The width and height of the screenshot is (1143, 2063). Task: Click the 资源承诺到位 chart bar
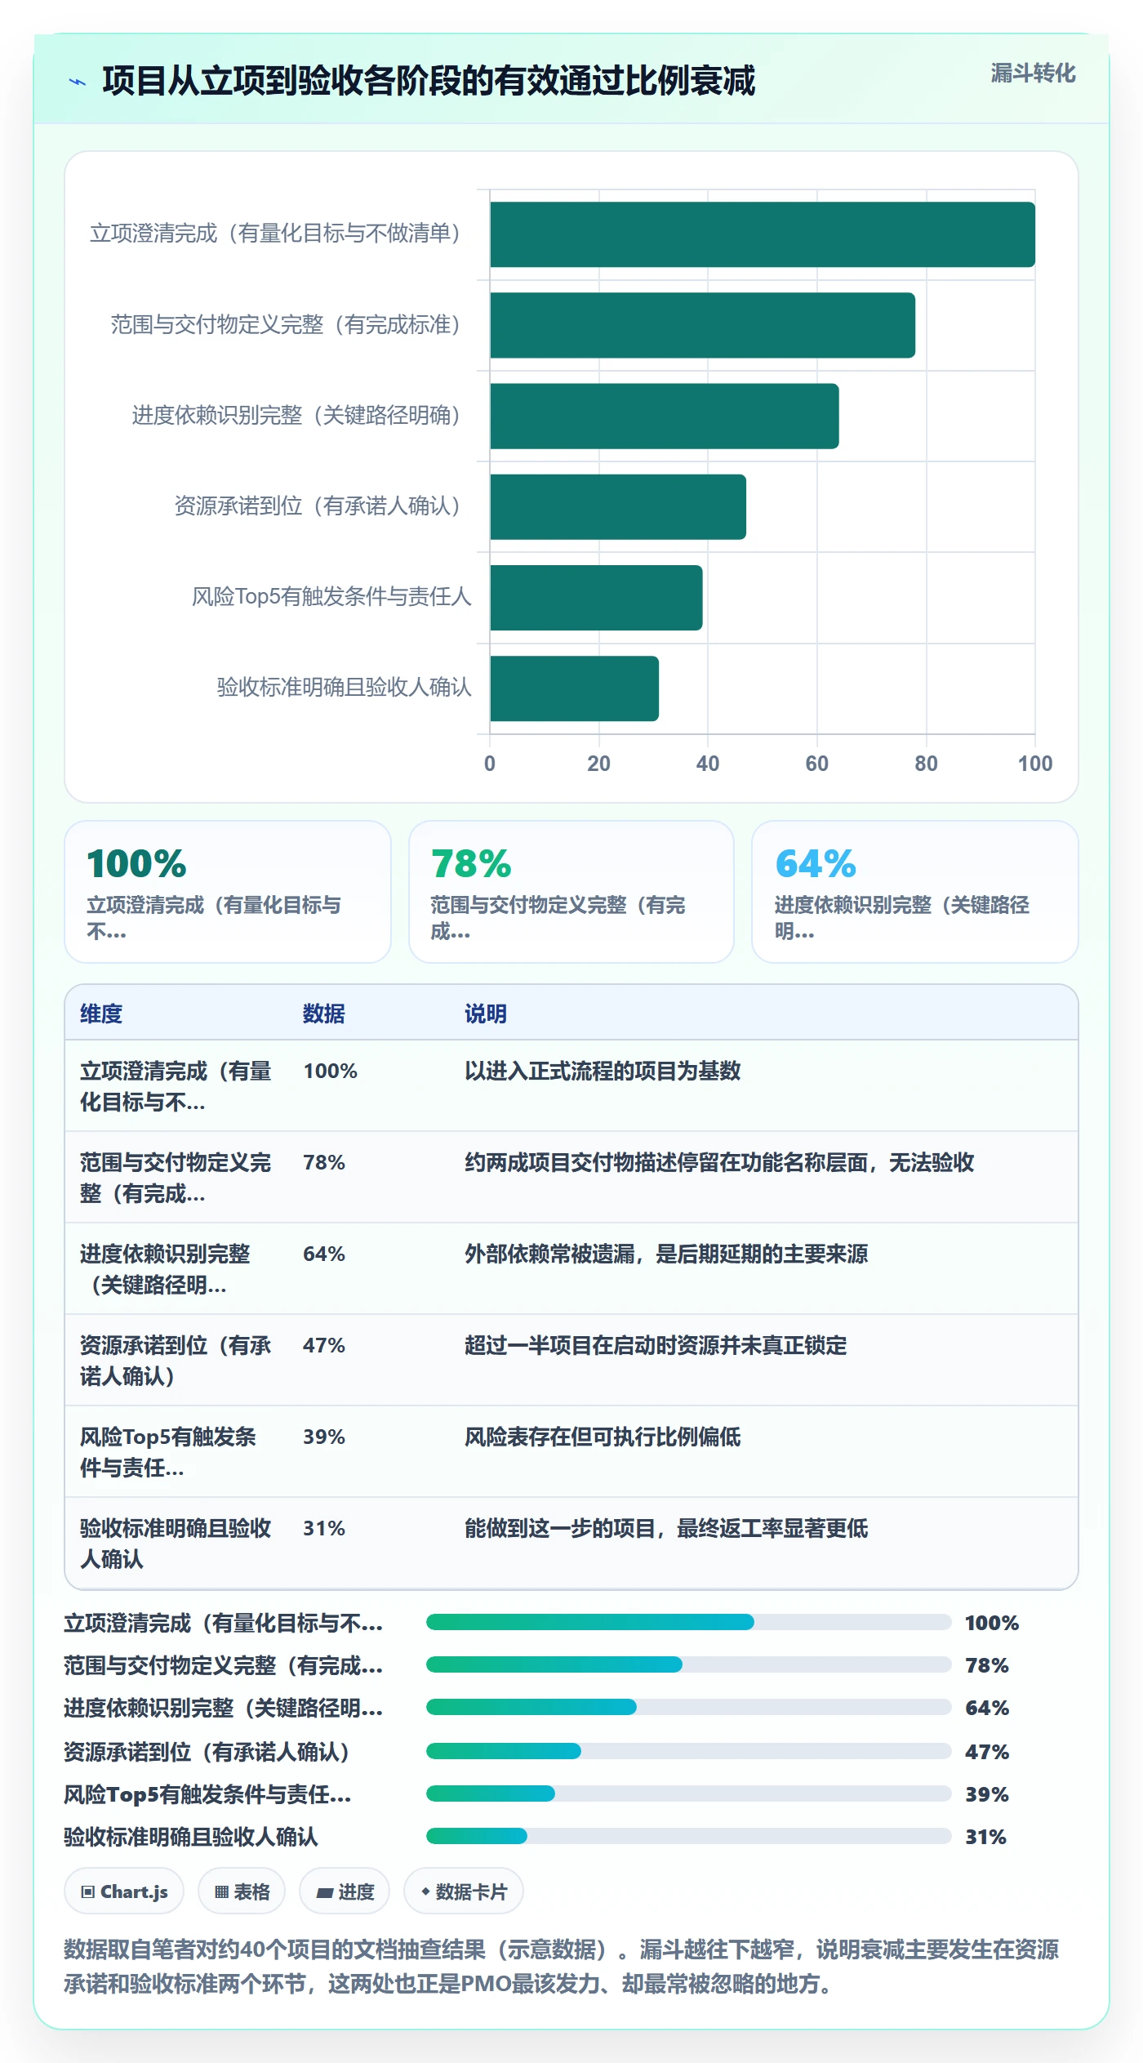[618, 506]
